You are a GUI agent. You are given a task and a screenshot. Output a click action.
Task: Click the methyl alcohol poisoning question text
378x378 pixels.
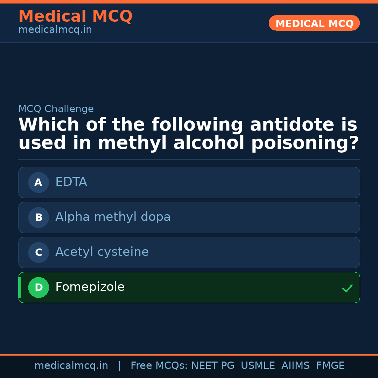(x=188, y=134)
